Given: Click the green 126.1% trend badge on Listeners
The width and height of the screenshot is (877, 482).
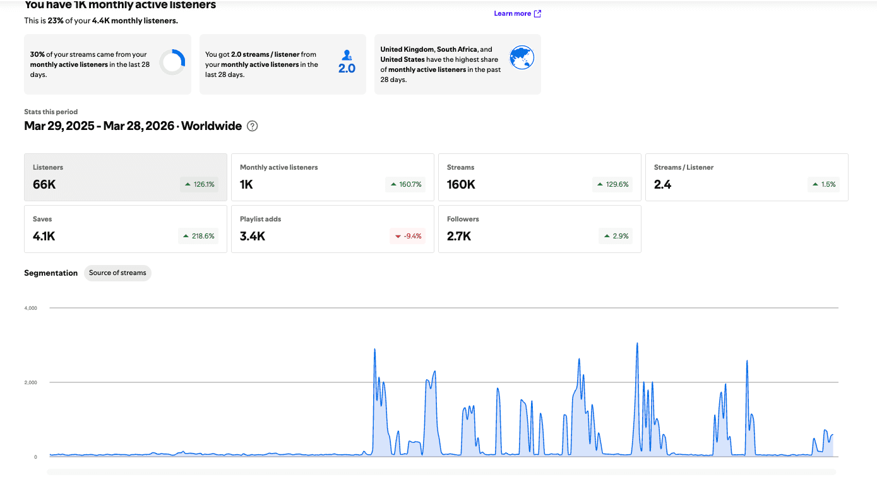Looking at the screenshot, I should pyautogui.click(x=199, y=184).
